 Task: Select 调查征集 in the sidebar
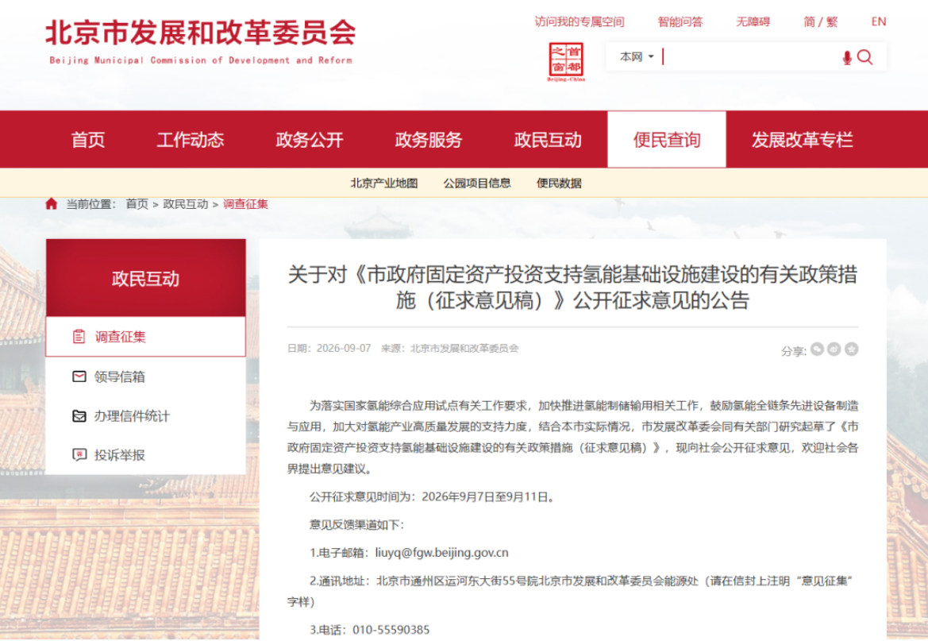[x=145, y=337]
